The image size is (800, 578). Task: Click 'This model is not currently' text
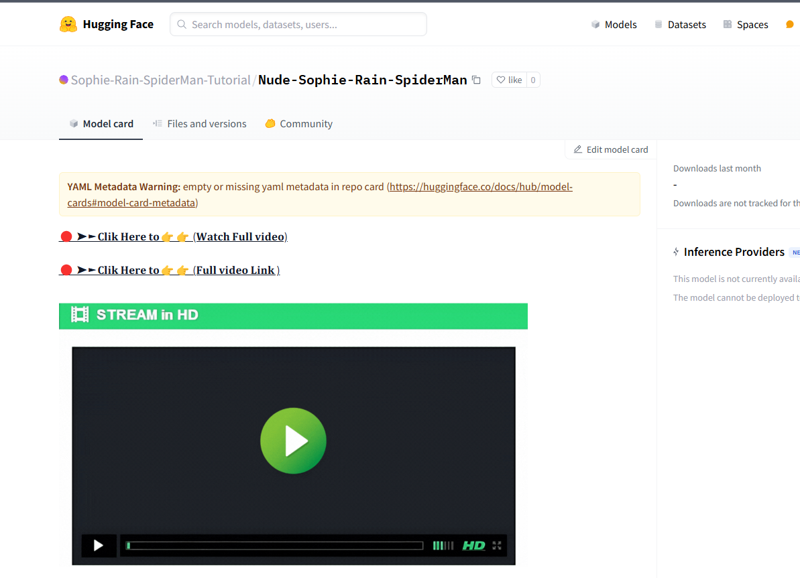pyautogui.click(x=736, y=279)
